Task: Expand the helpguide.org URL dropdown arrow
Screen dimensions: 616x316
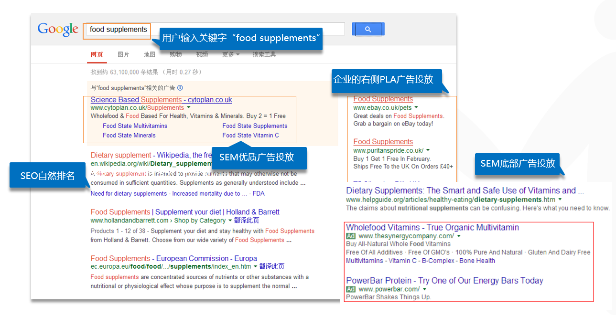Action: pyautogui.click(x=560, y=200)
